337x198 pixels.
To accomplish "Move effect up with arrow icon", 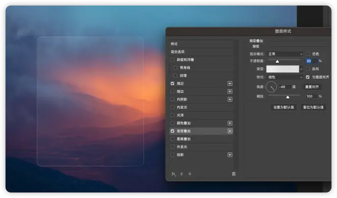I will tap(182, 174).
